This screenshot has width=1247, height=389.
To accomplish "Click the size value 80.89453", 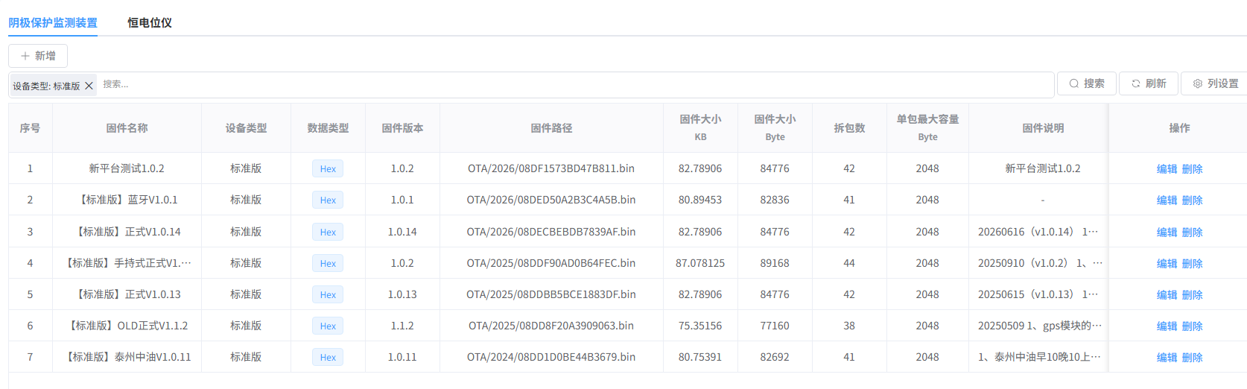I will pyautogui.click(x=700, y=200).
